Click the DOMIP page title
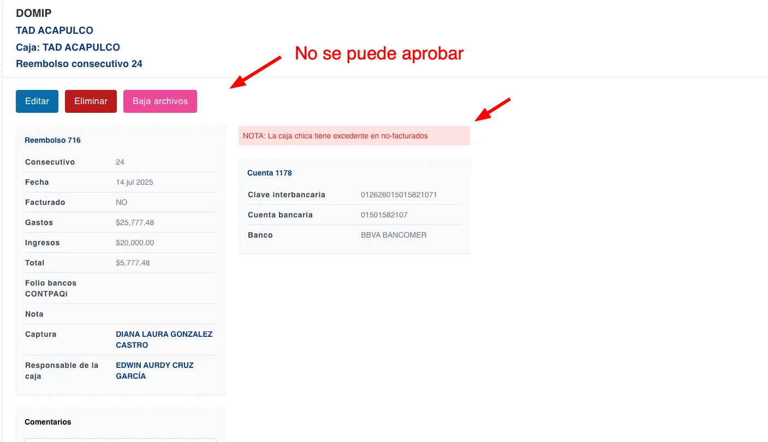768x442 pixels. (x=34, y=14)
